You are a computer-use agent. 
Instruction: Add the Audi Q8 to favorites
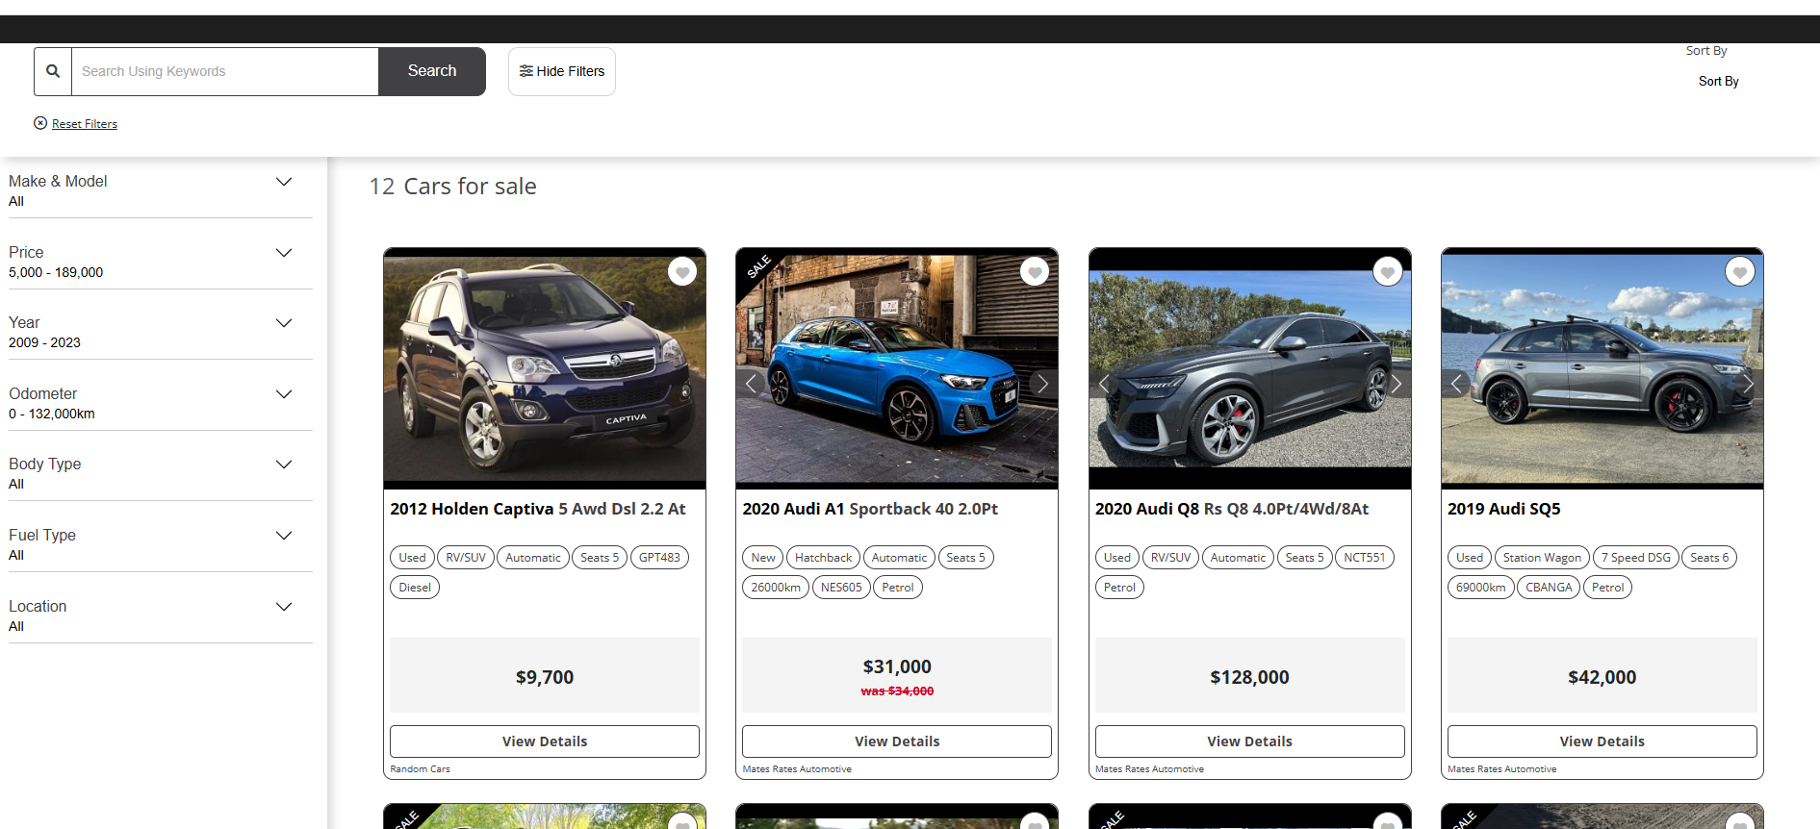tap(1387, 272)
